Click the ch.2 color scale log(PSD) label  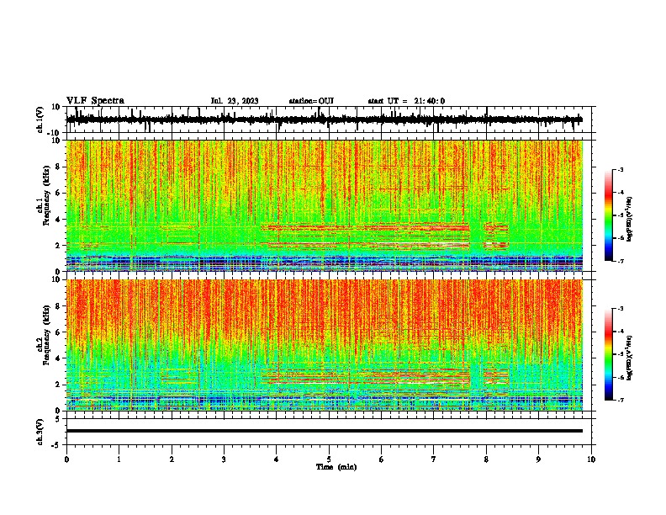click(x=630, y=358)
